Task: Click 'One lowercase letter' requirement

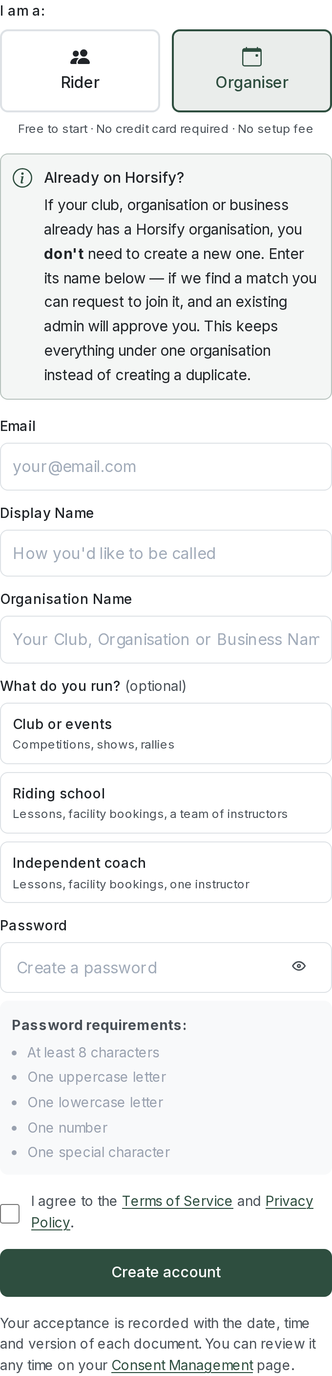Action: coord(96,1102)
